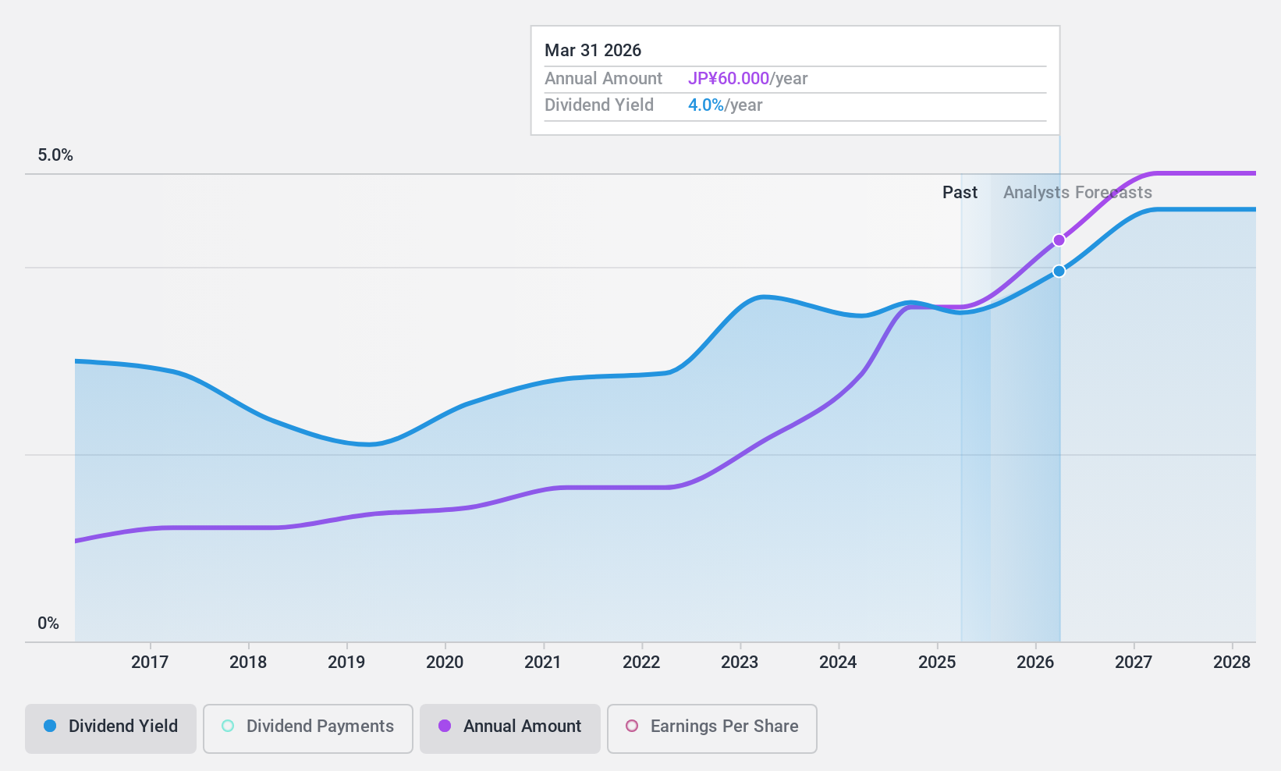Enable the Earnings Per Share series

point(712,729)
